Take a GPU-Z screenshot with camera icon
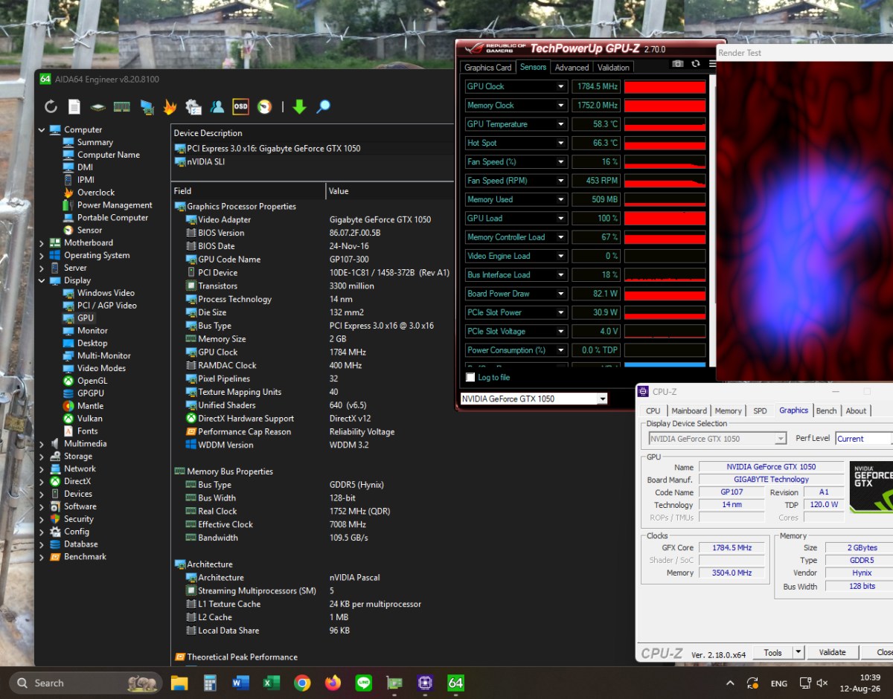Screen dimensions: 893x699 [677, 65]
